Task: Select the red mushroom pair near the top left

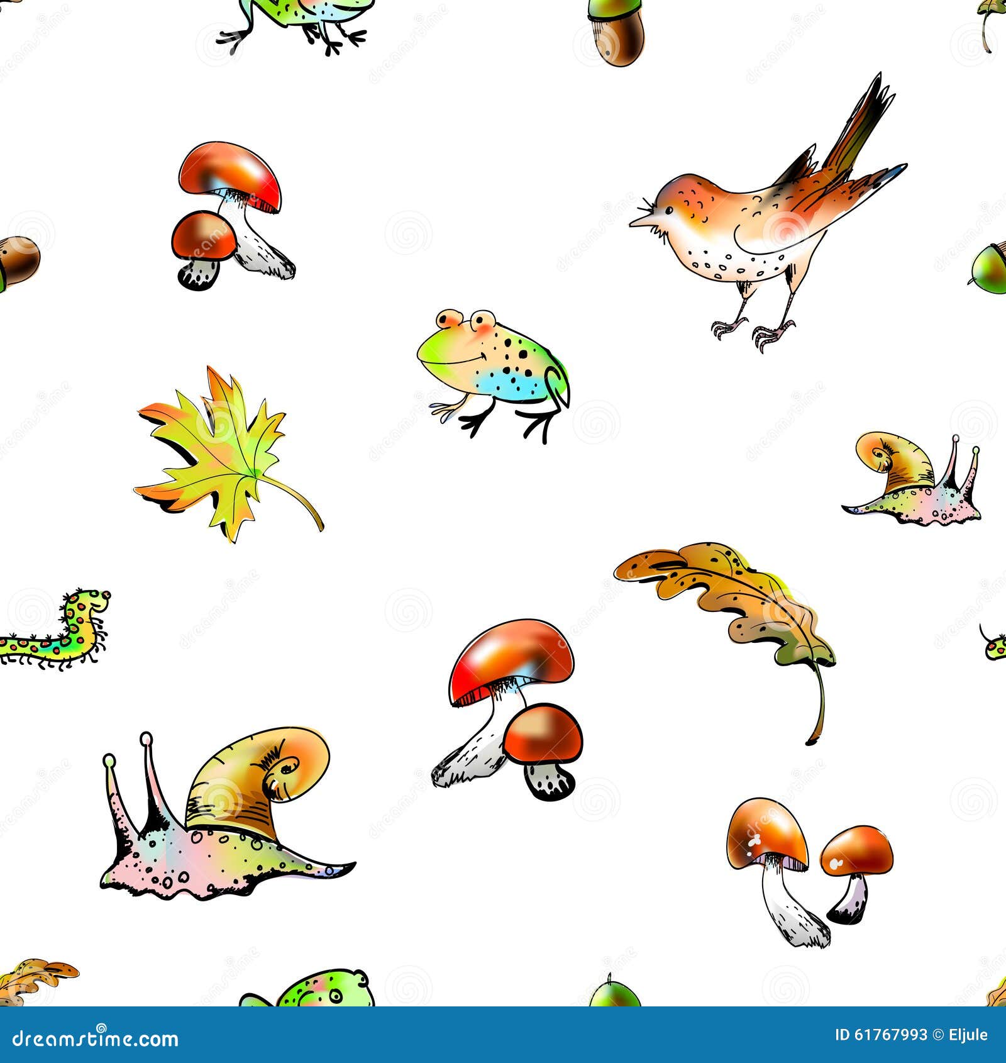Action: click(233, 214)
